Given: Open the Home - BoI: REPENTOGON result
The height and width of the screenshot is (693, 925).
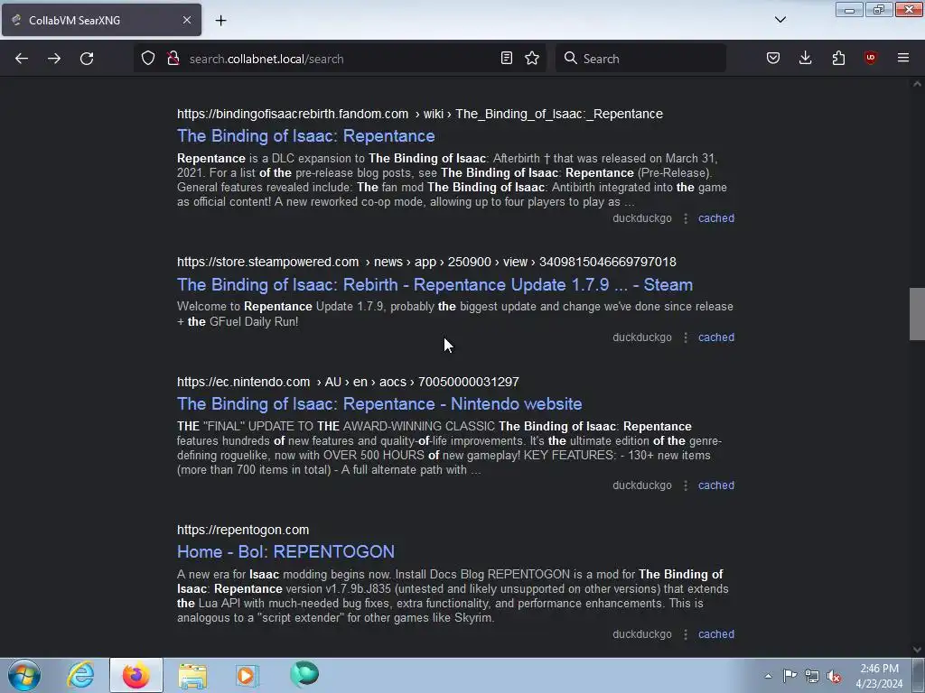Looking at the screenshot, I should (x=285, y=551).
